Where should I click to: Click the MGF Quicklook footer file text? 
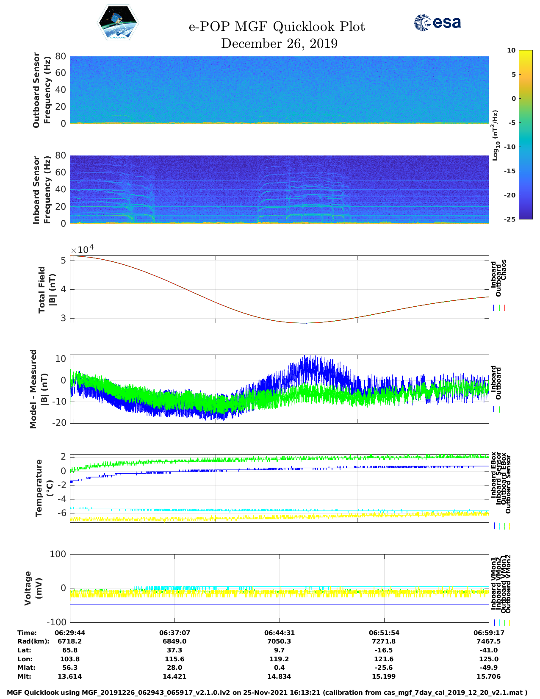267,693
